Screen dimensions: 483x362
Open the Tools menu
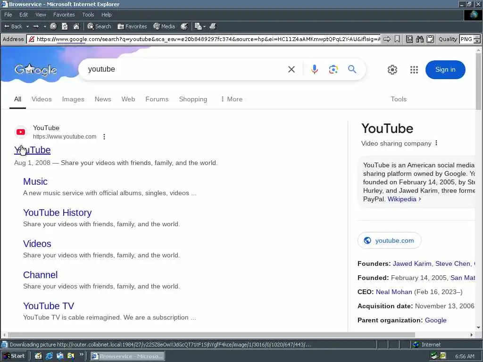(x=88, y=15)
